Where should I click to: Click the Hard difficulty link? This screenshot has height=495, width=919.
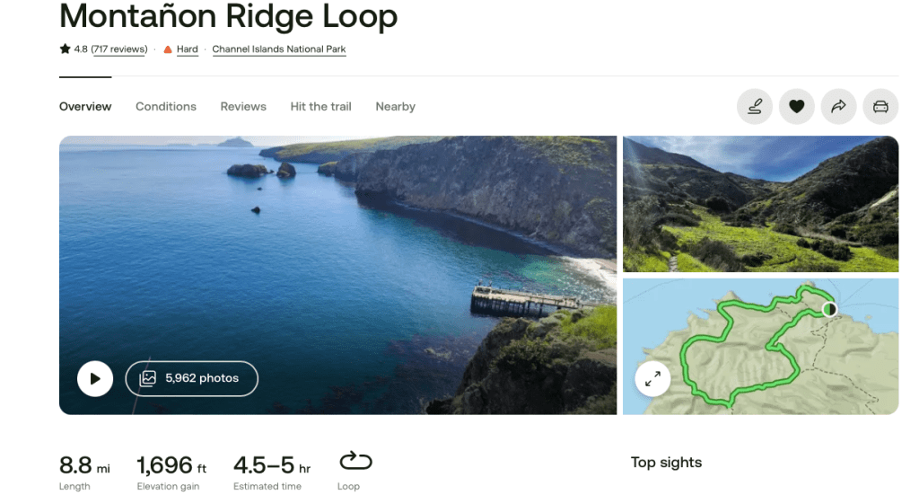[x=188, y=49]
